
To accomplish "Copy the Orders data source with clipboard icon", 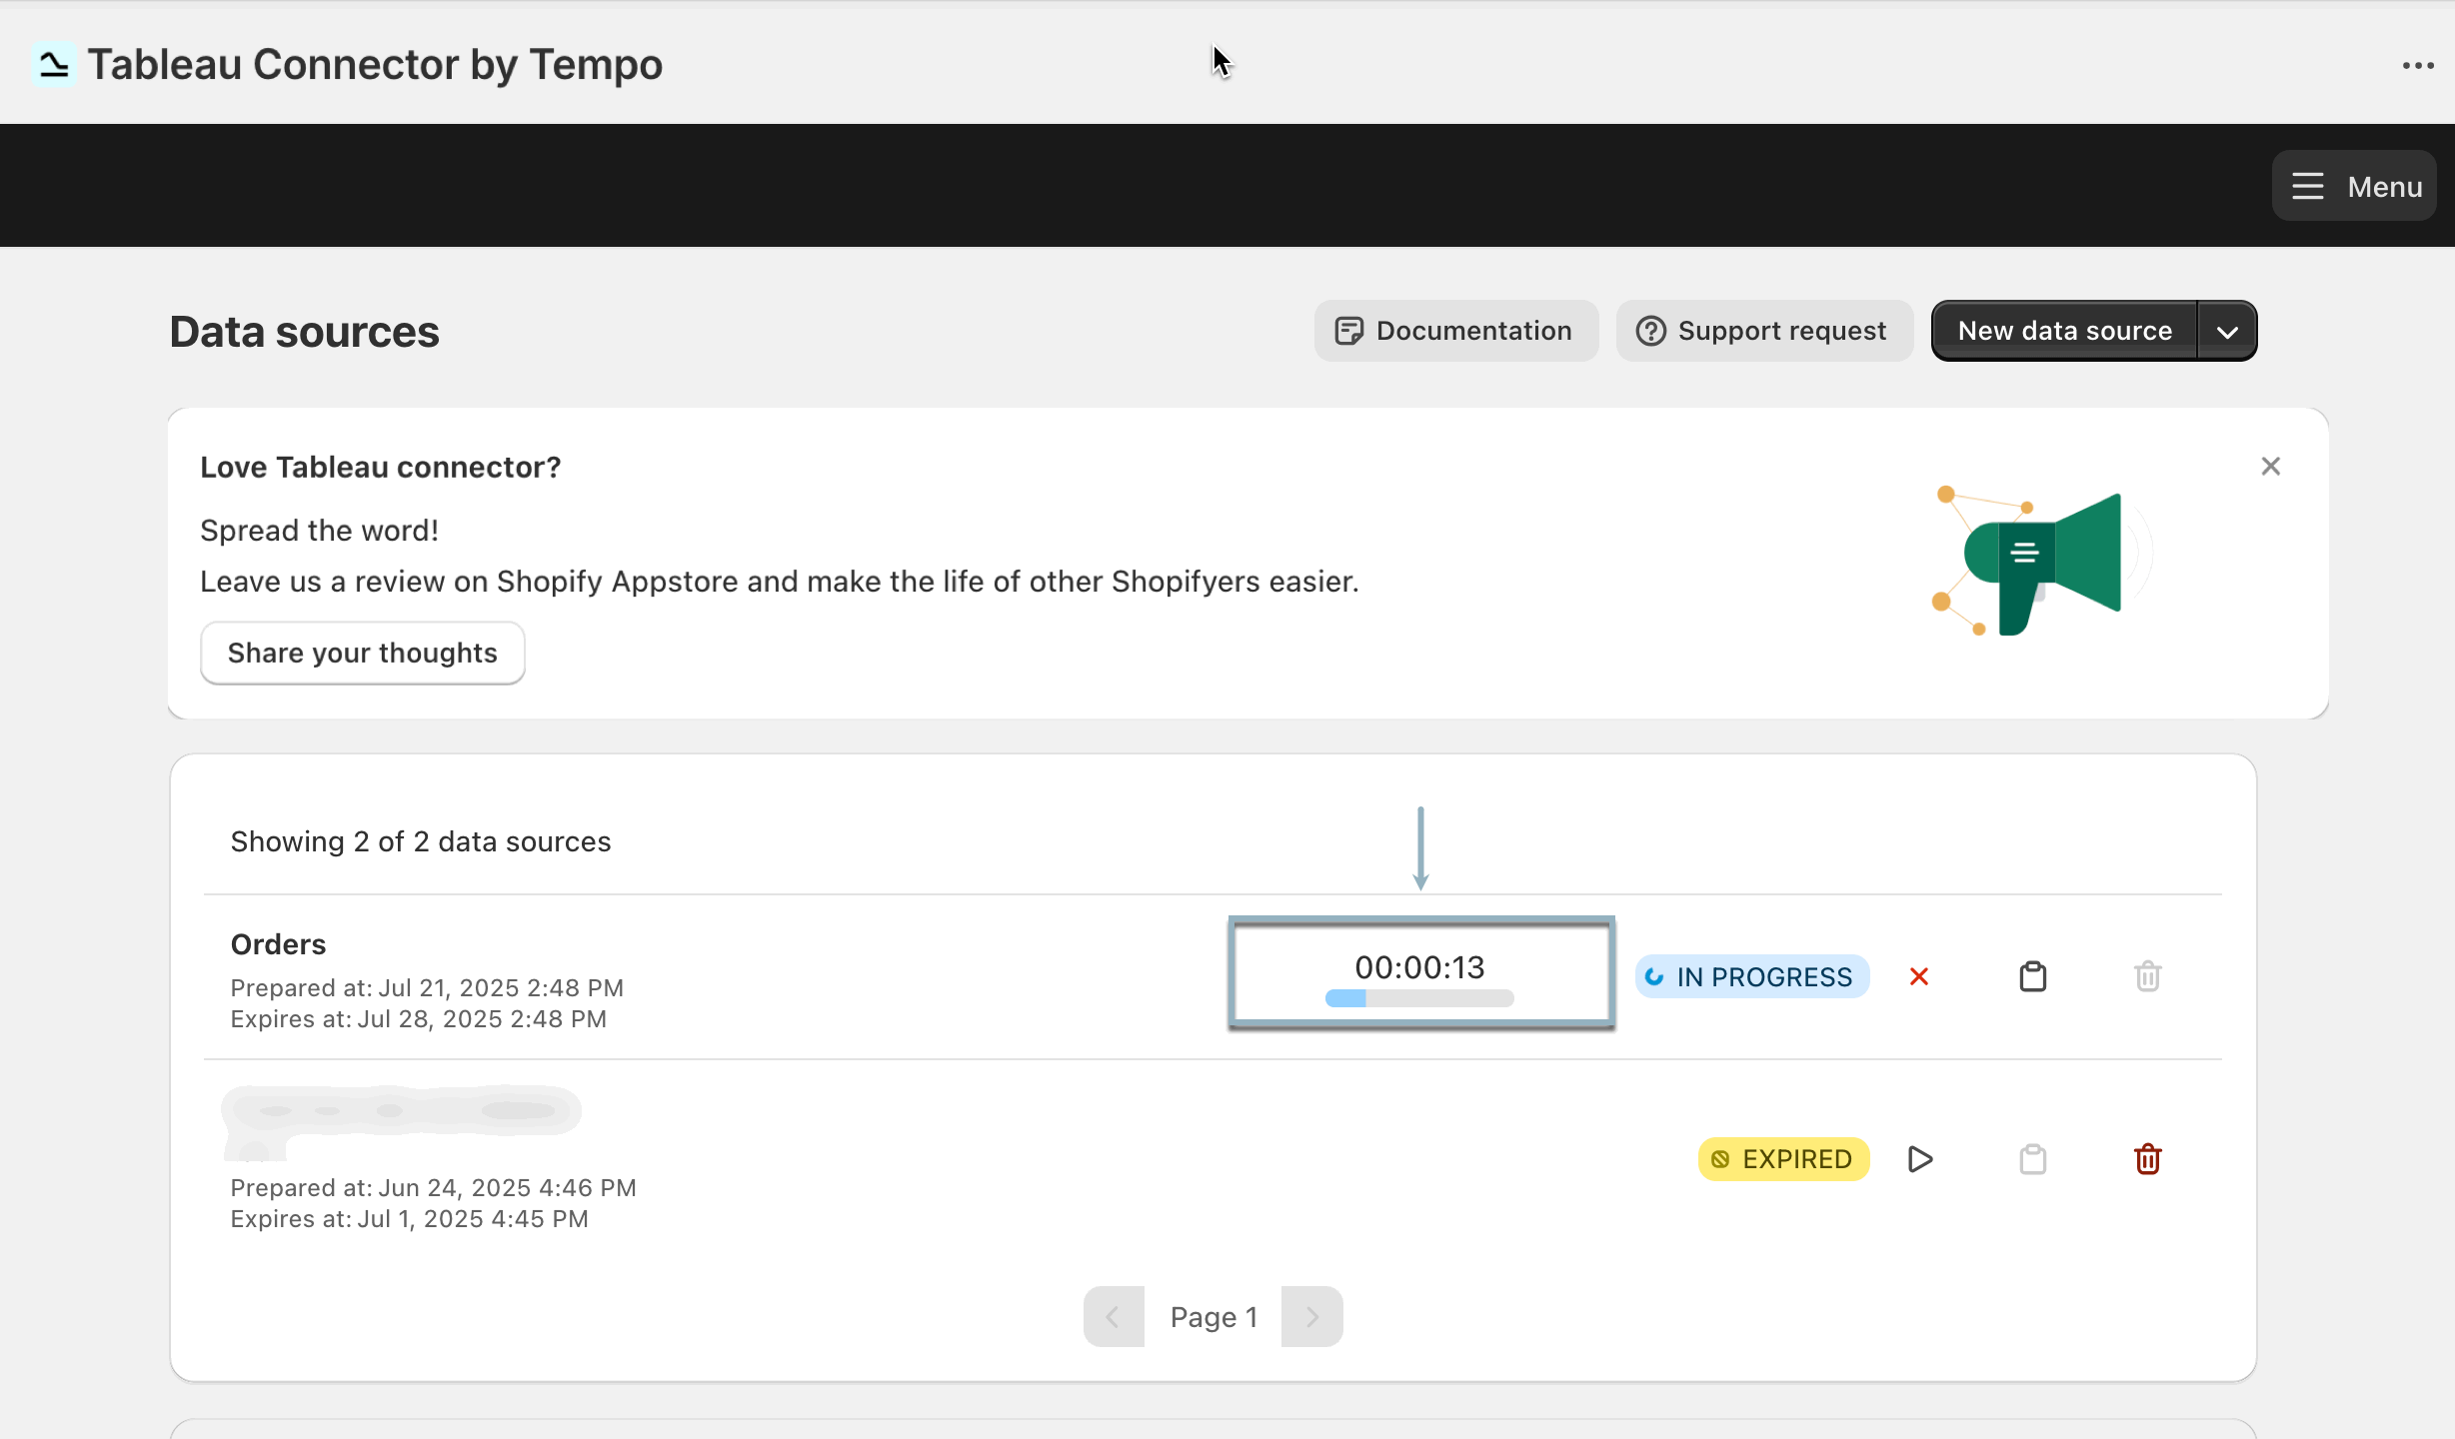I will (x=2033, y=976).
